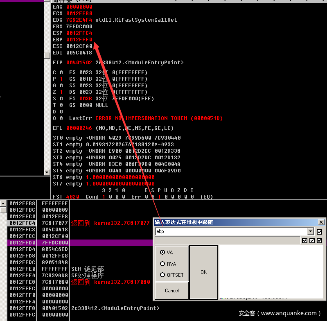Toggle leftmost checkbox in second dialog row
The width and height of the screenshot is (327, 321).
(x=304, y=240)
